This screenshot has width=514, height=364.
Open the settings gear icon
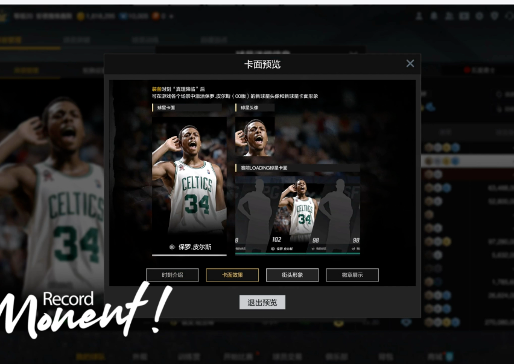(x=480, y=16)
